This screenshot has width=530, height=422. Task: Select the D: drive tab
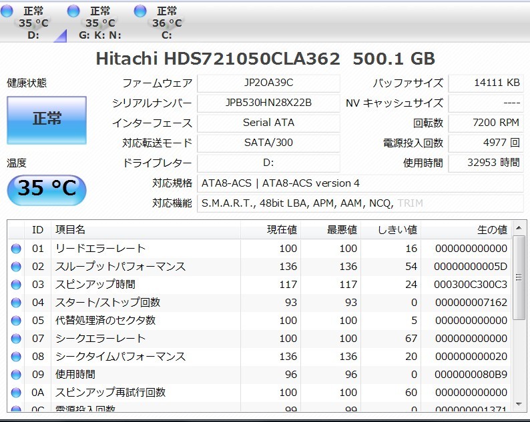[x=33, y=23]
